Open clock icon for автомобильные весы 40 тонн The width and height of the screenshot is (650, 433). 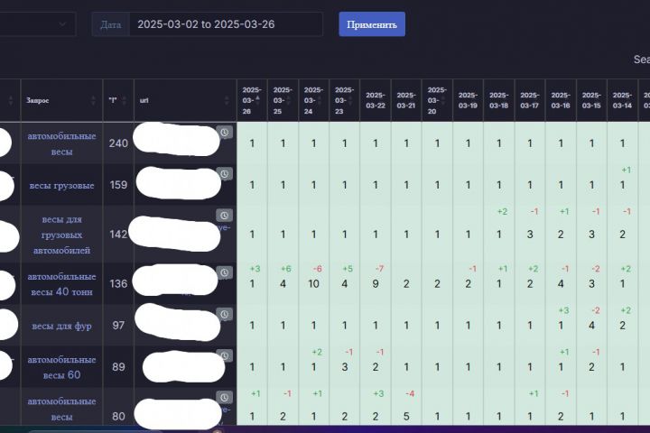click(x=225, y=271)
